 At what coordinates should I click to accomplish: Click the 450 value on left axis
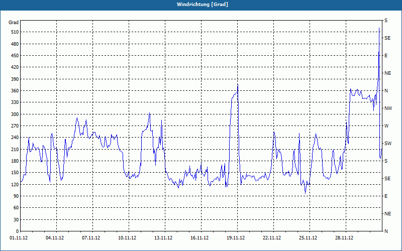tap(14, 56)
